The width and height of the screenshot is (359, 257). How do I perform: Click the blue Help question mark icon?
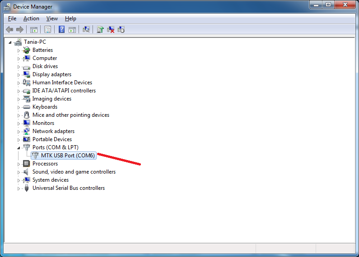[x=61, y=30]
